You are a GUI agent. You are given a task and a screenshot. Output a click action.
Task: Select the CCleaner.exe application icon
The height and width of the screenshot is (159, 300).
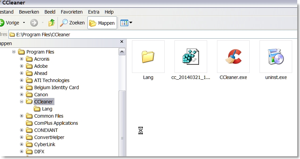coord(233,57)
